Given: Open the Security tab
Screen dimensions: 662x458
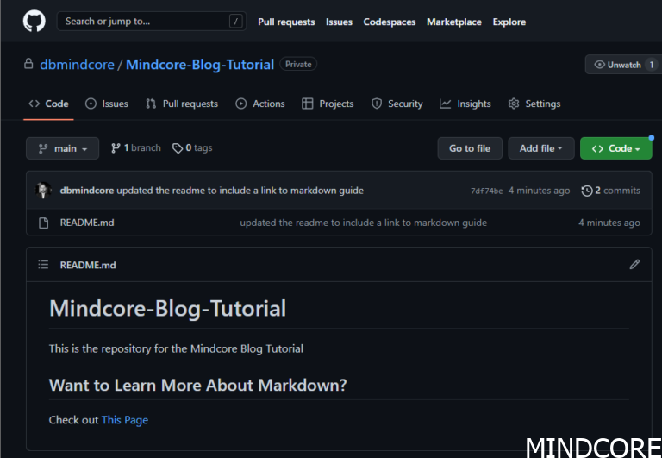Looking at the screenshot, I should (x=397, y=104).
